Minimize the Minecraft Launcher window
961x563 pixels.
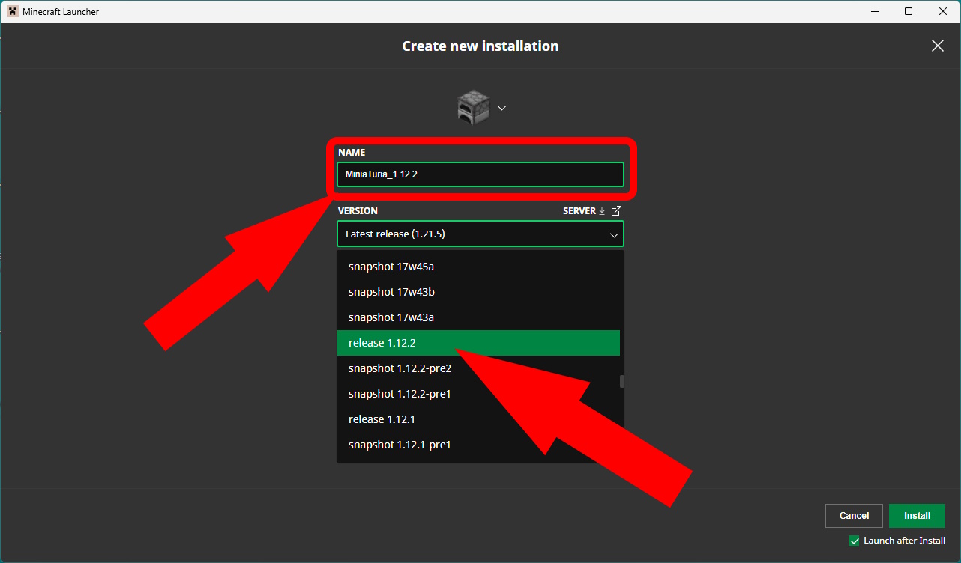874,11
